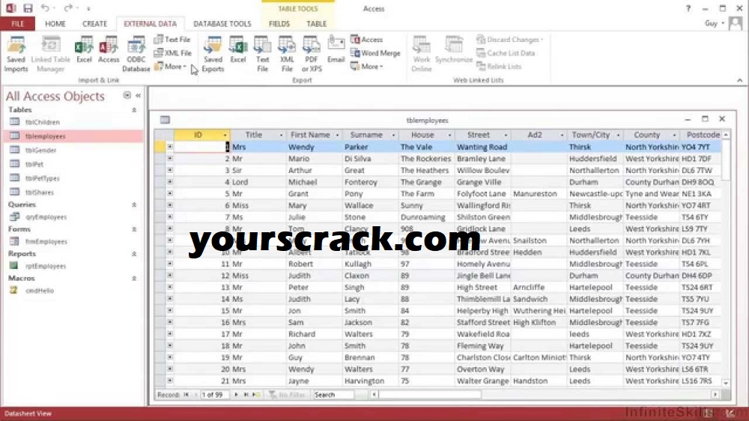
Task: Click Work Online button
Action: point(421,55)
